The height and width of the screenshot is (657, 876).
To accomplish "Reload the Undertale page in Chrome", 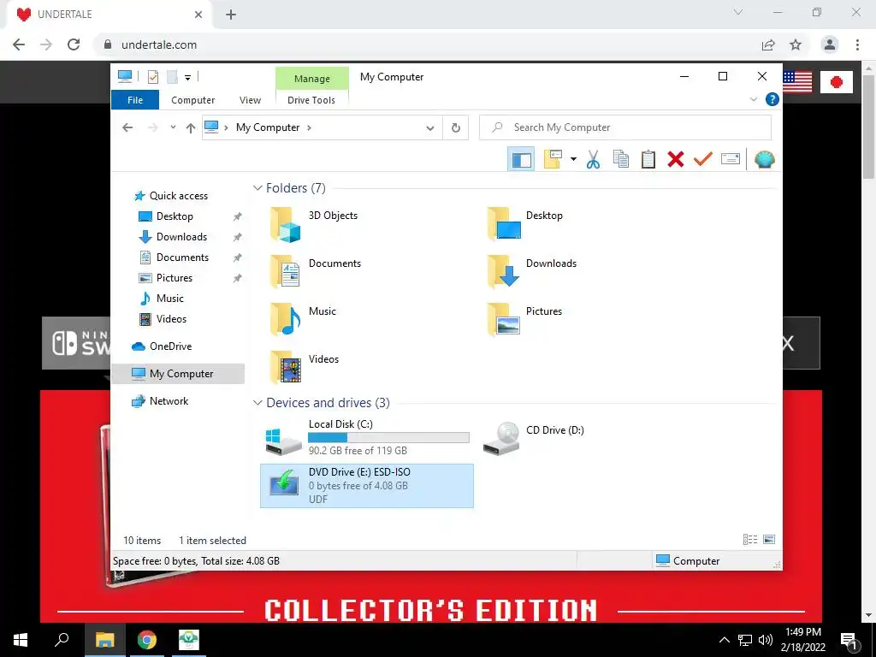I will coord(74,44).
